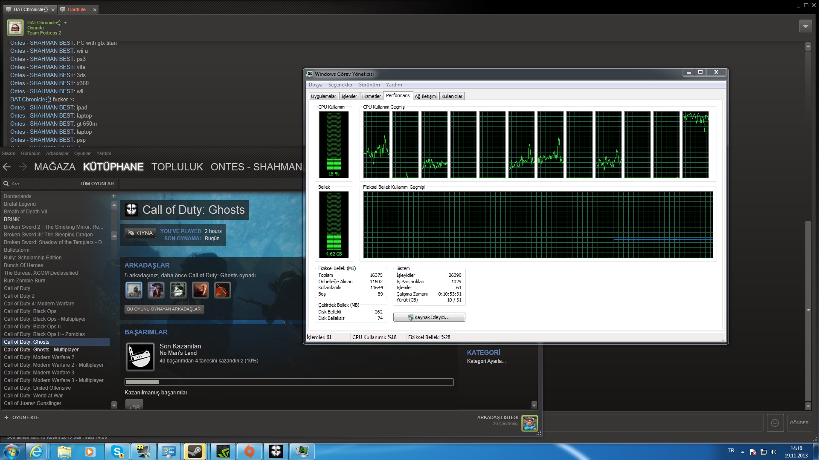
Task: Switch to the CordLife chat tab
Action: [x=76, y=9]
